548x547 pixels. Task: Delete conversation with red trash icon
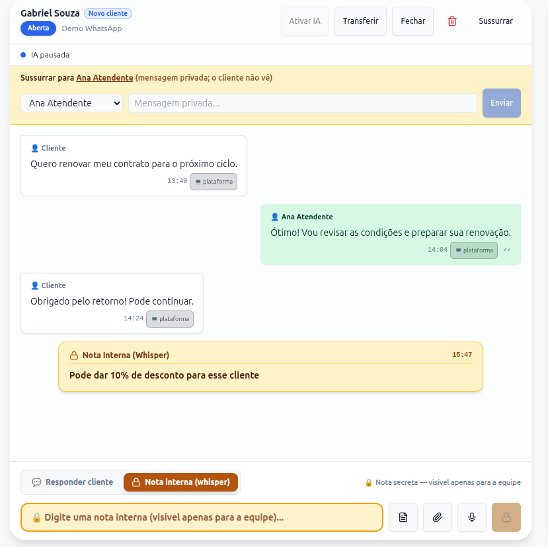coord(452,21)
